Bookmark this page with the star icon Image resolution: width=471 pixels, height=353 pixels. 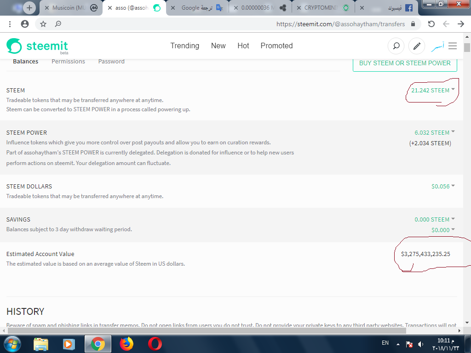tap(43, 24)
